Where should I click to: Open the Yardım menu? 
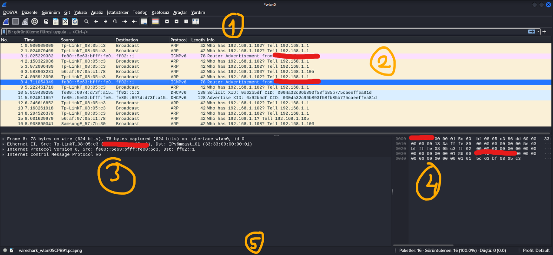[198, 12]
